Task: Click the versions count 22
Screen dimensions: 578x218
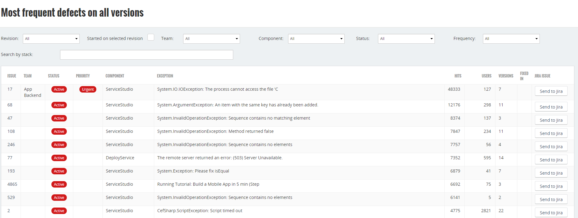Action: pos(501,211)
